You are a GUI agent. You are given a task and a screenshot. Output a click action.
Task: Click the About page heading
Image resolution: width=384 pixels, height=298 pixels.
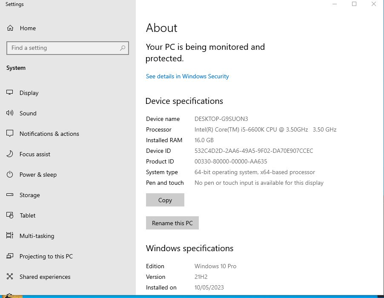coord(161,28)
